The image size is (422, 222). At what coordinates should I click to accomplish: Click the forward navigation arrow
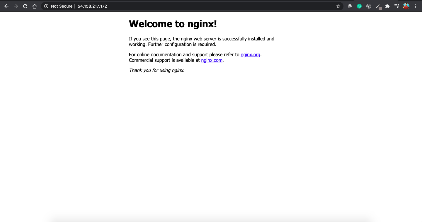16,6
